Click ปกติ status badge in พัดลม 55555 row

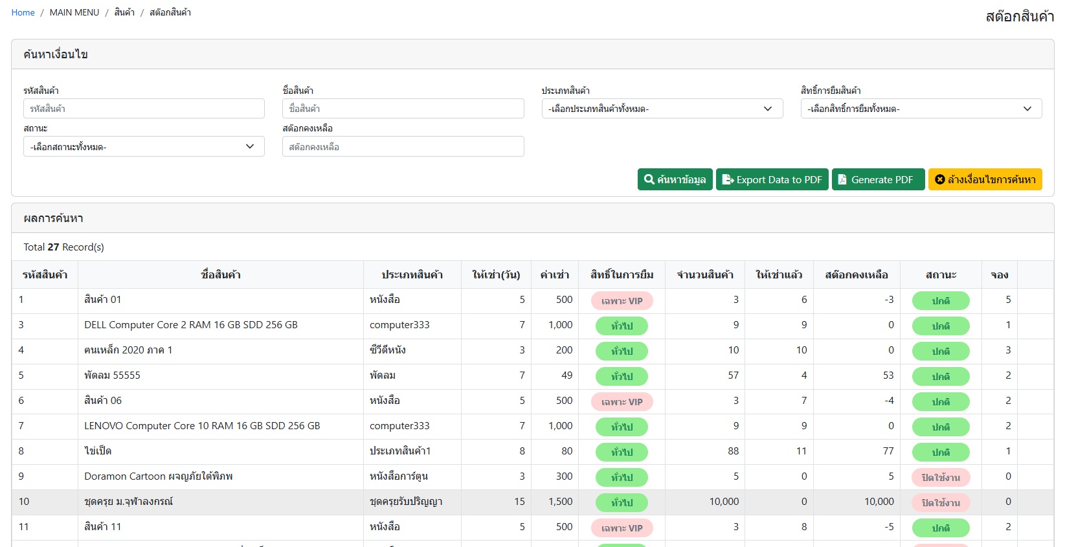[941, 377]
